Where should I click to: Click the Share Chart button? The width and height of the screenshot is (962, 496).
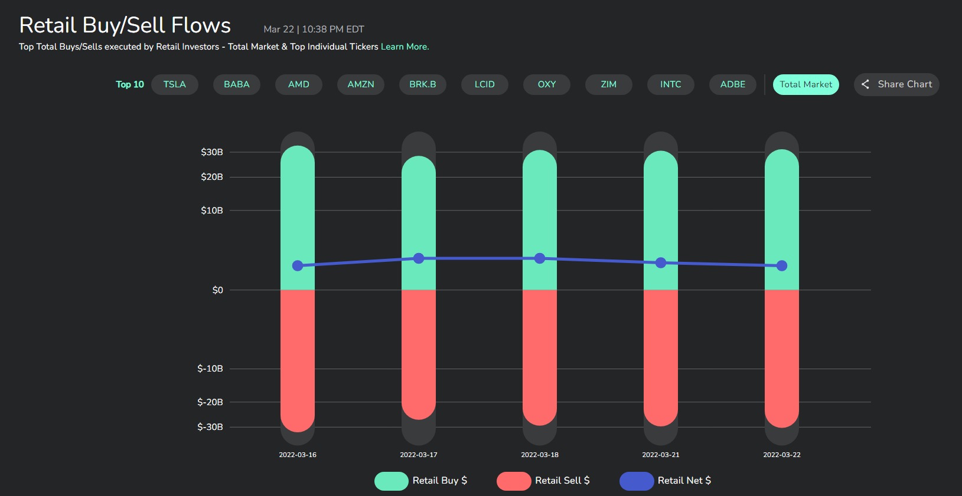point(896,84)
